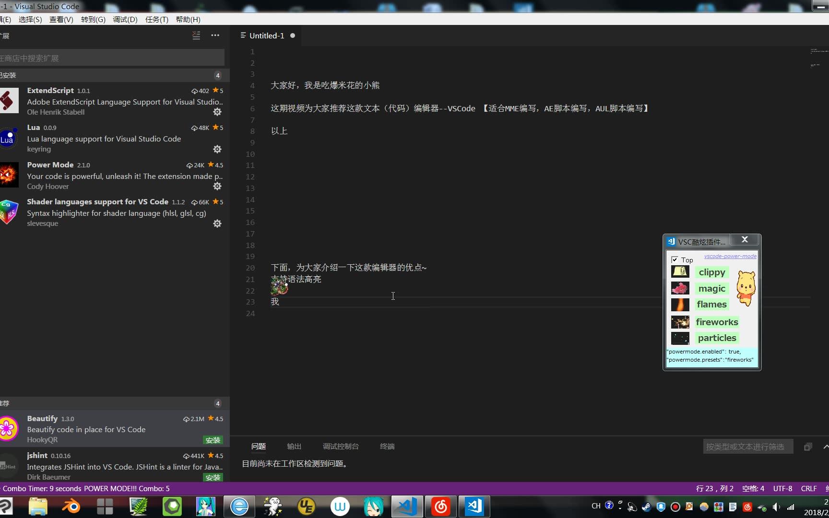
Task: Click the CH input language indicator
Action: click(x=596, y=506)
